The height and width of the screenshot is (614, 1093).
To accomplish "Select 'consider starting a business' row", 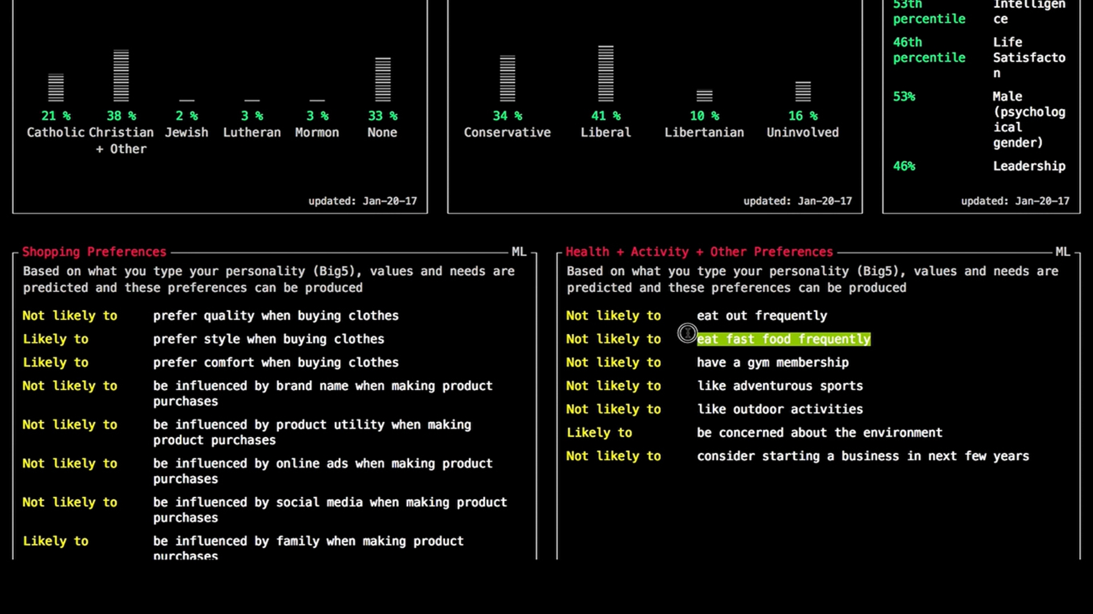I will [863, 456].
